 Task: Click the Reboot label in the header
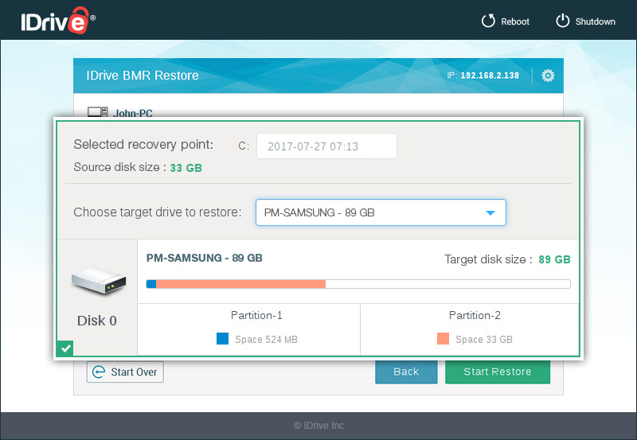pos(515,21)
